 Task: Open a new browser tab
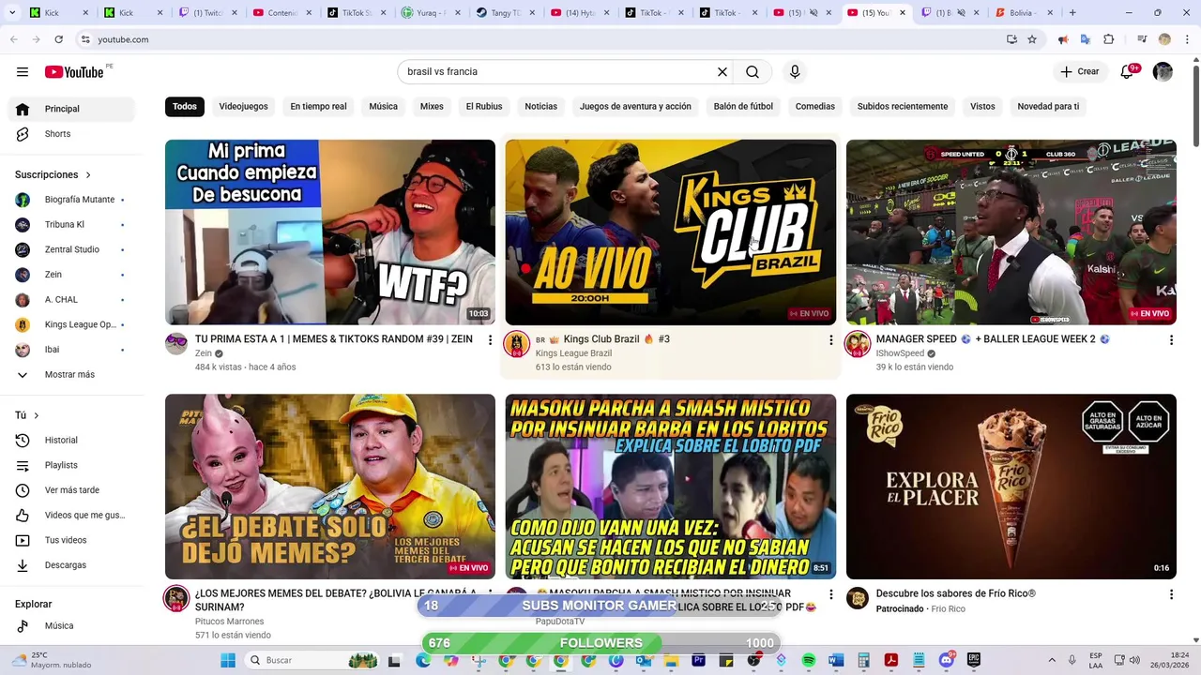pos(1072,13)
